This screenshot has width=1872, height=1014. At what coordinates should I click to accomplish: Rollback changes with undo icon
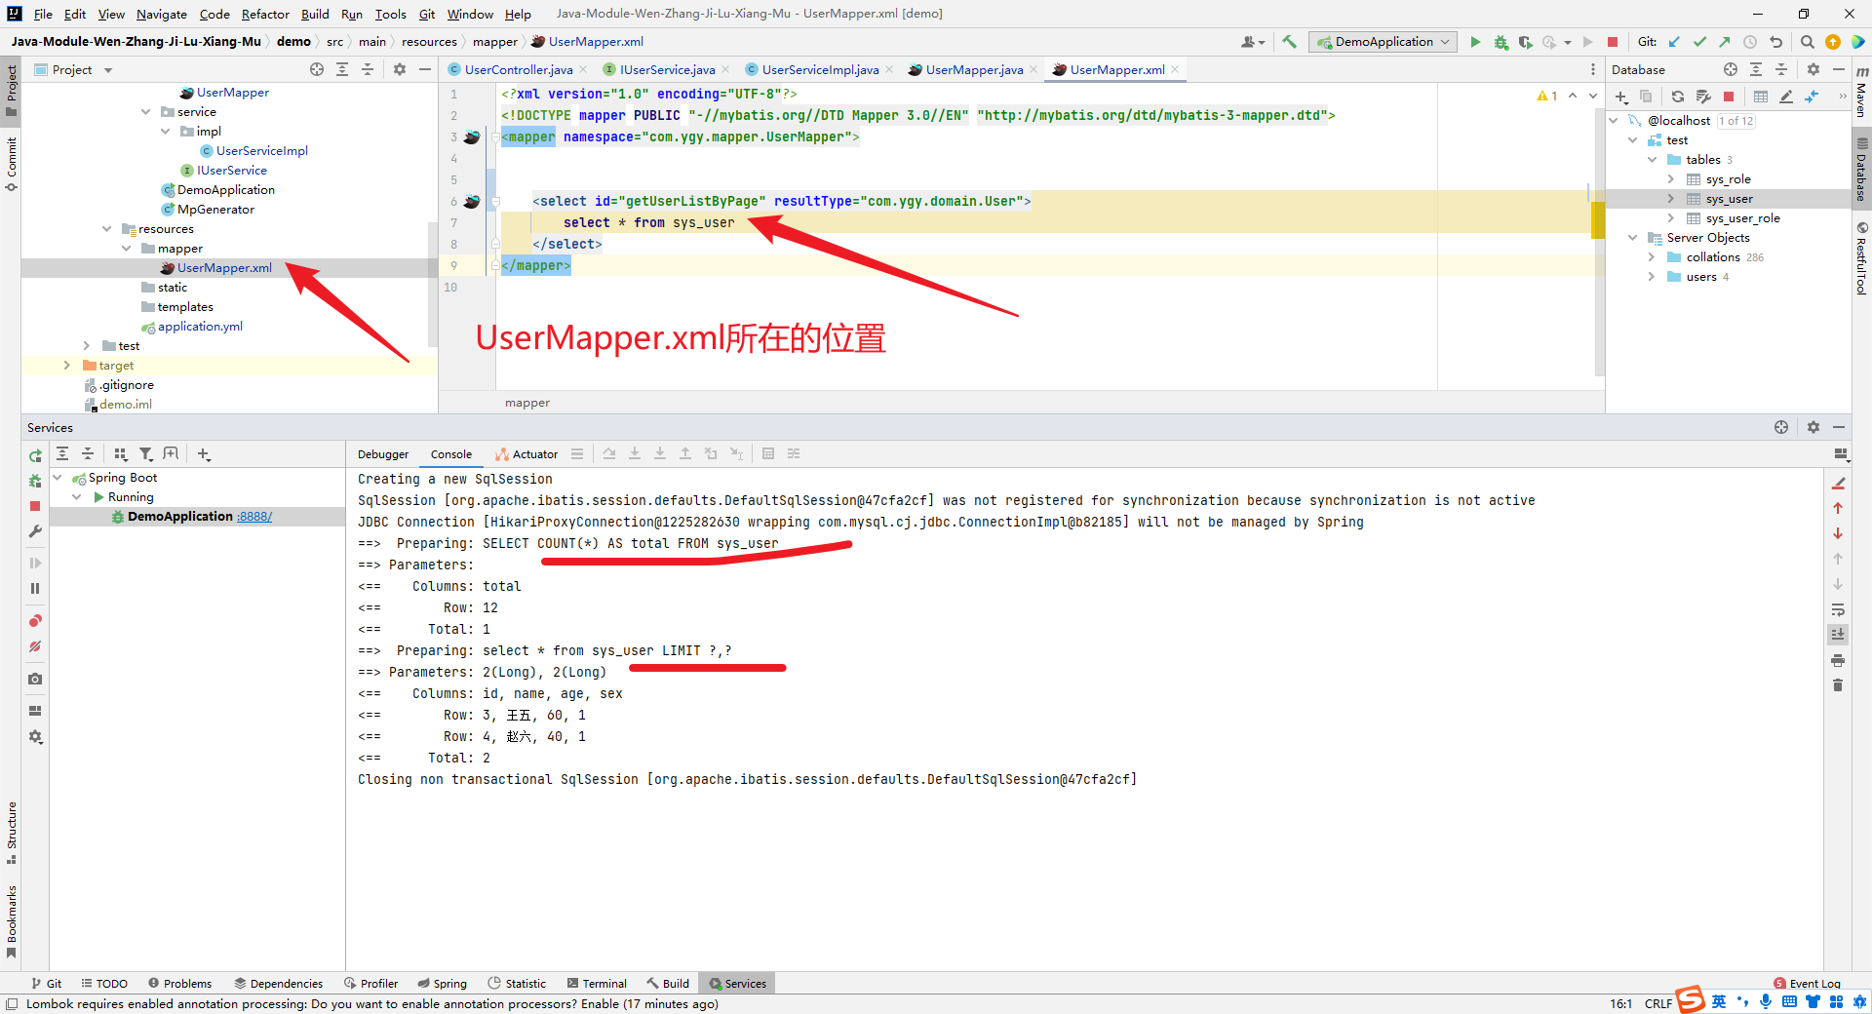1775,42
